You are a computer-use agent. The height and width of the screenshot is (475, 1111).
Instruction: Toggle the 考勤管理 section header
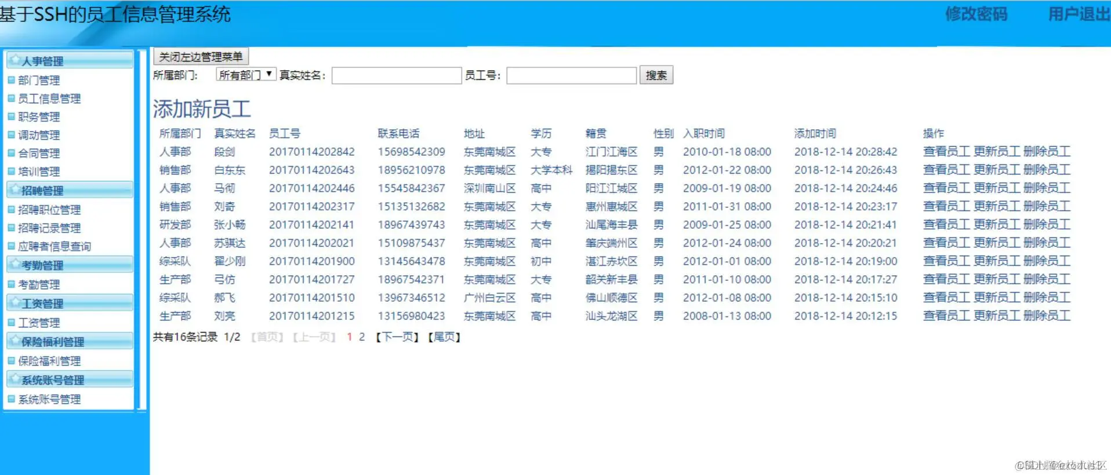pyautogui.click(x=70, y=265)
